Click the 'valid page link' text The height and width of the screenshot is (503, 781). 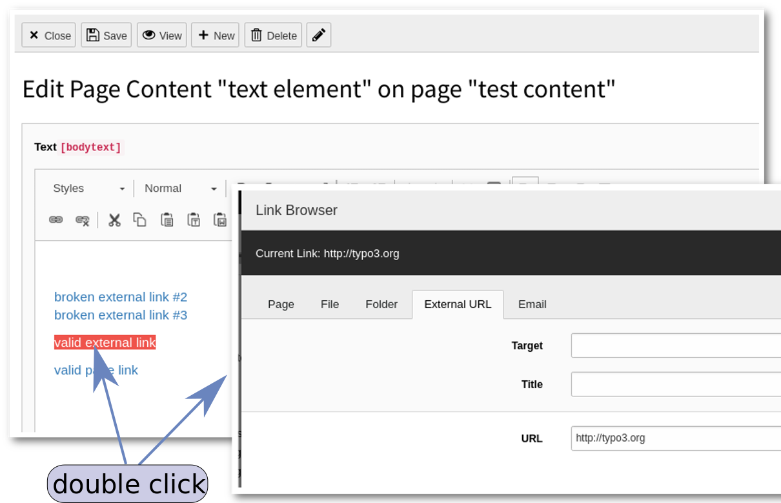96,370
